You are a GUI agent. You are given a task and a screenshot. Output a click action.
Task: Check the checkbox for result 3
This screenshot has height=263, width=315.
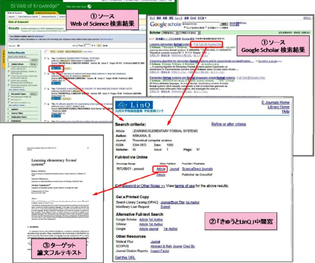pos(46,89)
